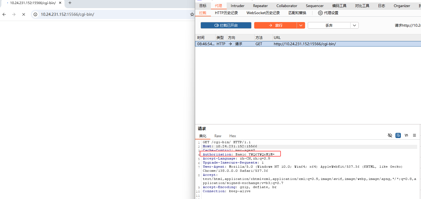Click the GET /cgi-bin/ HTTP/1.1 request line
Image resolution: width=421 pixels, height=199 pixels.
coord(227,142)
